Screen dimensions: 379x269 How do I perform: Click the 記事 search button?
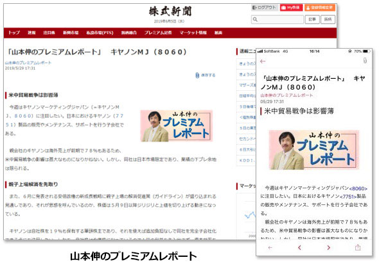312,19
